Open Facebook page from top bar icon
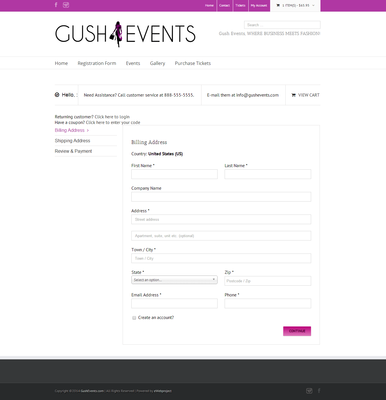Image resolution: width=386 pixels, height=400 pixels. 56,5
